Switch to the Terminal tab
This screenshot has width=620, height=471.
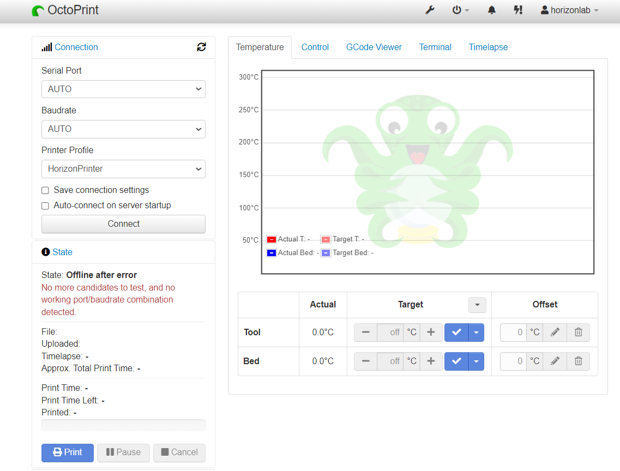tap(435, 47)
